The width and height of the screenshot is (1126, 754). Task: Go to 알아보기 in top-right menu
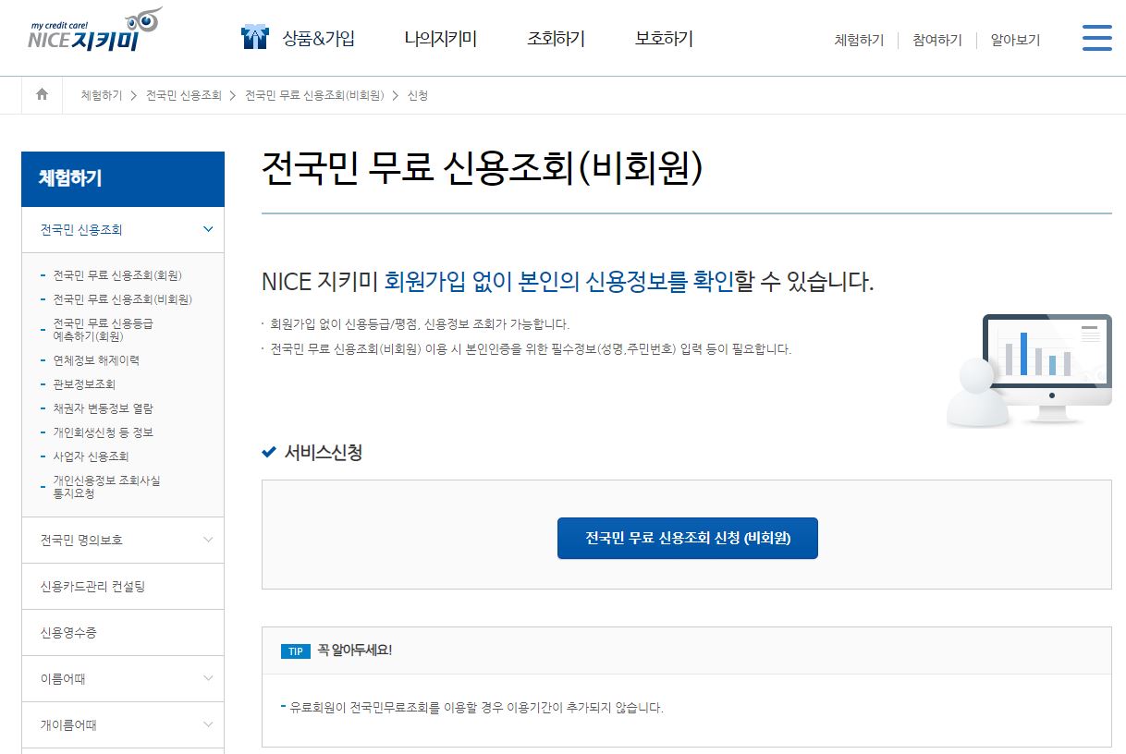[1015, 40]
